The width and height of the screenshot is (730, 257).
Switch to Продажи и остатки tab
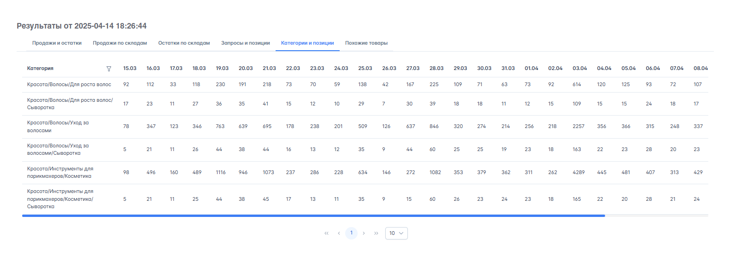(x=57, y=43)
